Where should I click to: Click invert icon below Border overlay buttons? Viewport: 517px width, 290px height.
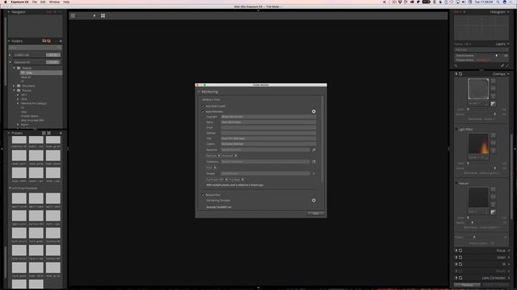coord(493,104)
